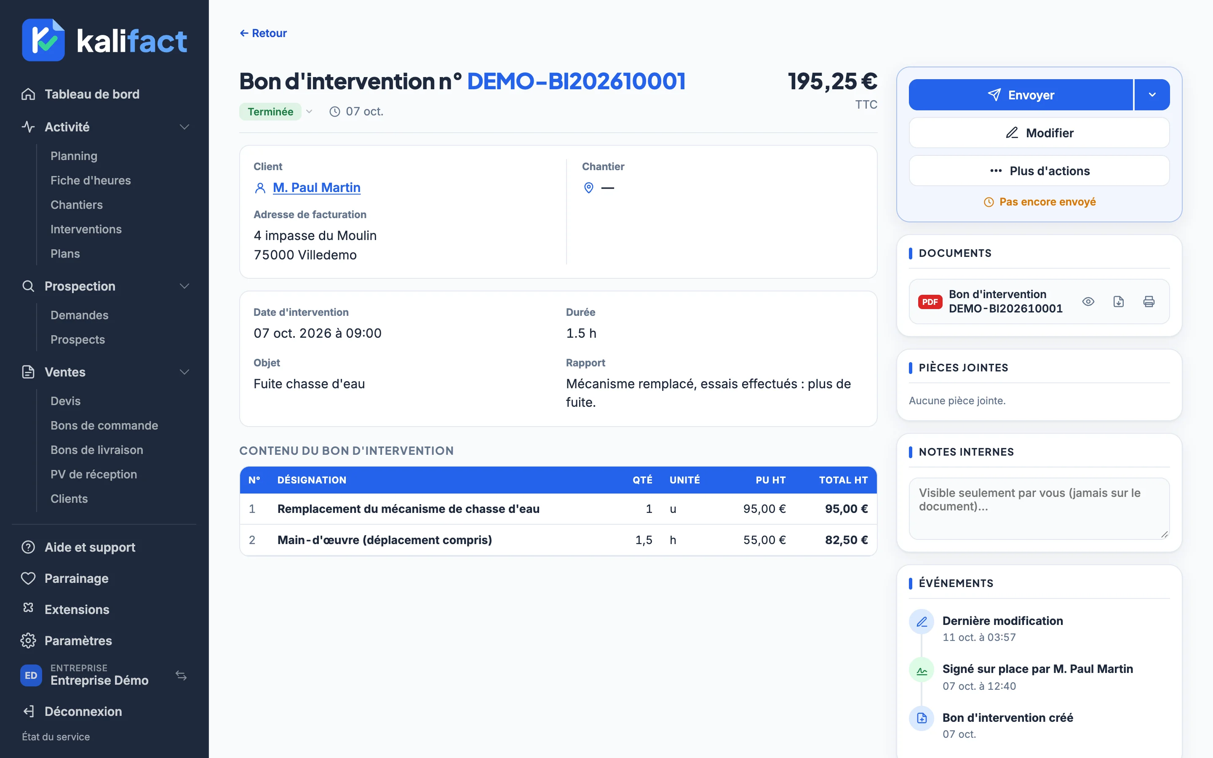This screenshot has width=1213, height=758.
Task: Open Tableau de bord
Action: (92, 94)
